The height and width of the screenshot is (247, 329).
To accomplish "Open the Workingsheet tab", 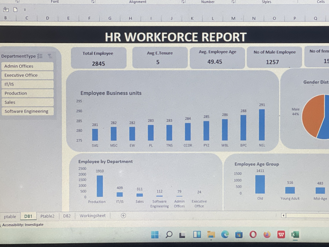I will point(92,216).
